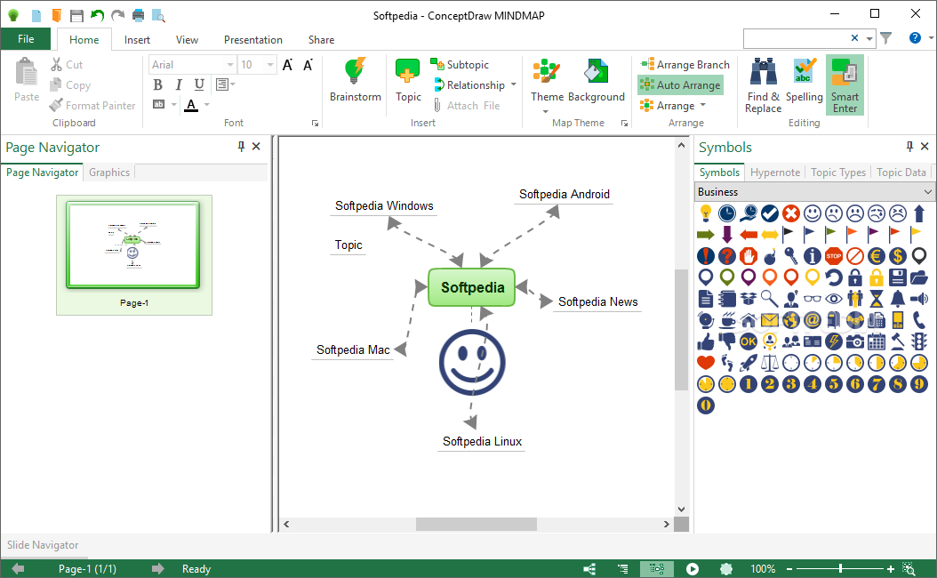Image resolution: width=937 pixels, height=578 pixels.
Task: Open the font size 10 dropdown
Action: tap(270, 65)
